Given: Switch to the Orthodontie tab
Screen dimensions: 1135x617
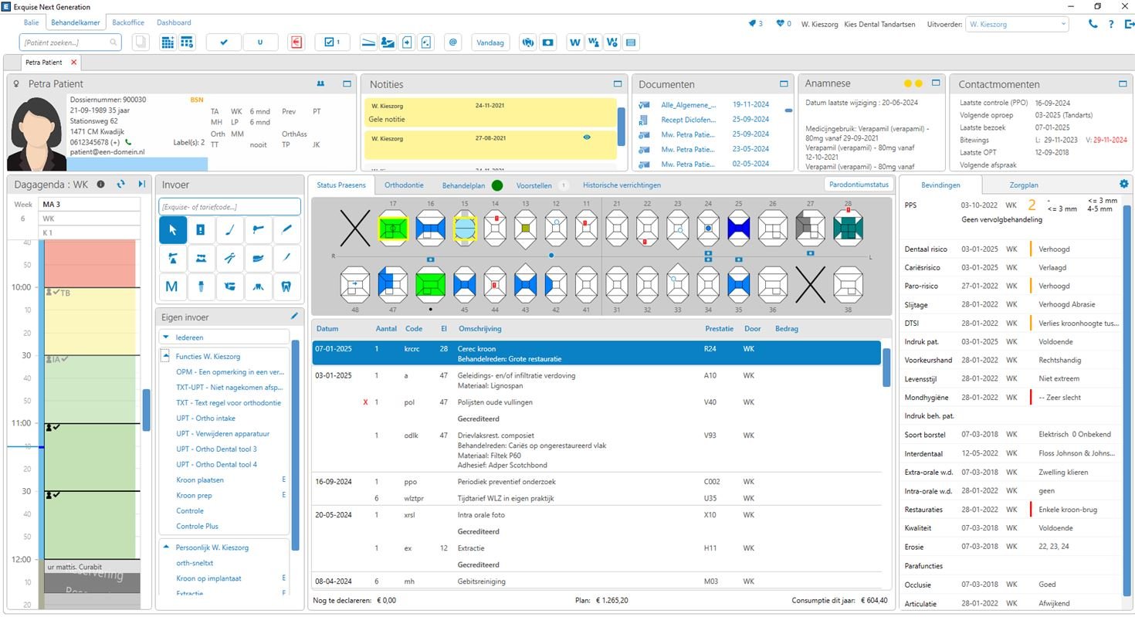Looking at the screenshot, I should coord(404,185).
